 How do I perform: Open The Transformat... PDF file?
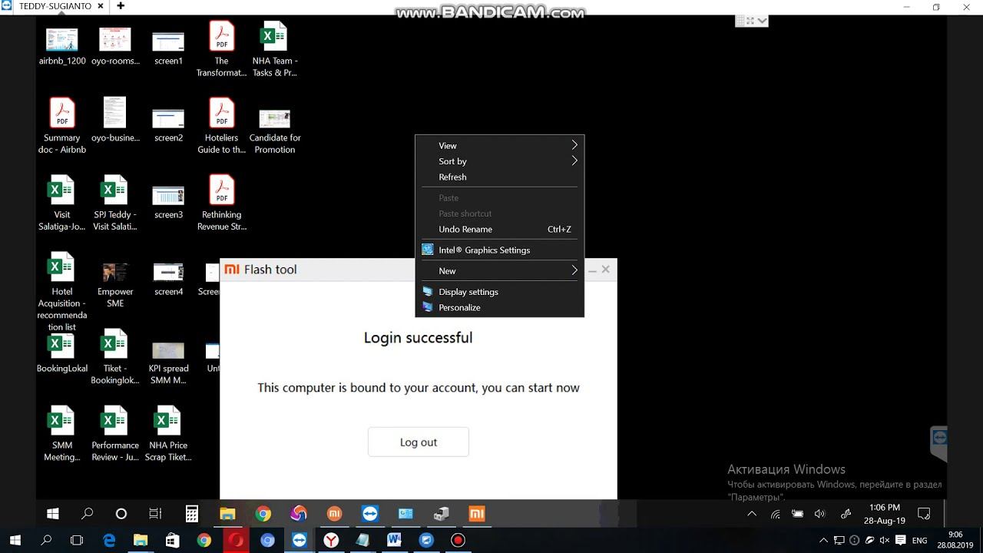click(221, 50)
